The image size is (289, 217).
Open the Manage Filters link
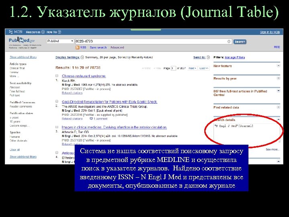pos(235,57)
